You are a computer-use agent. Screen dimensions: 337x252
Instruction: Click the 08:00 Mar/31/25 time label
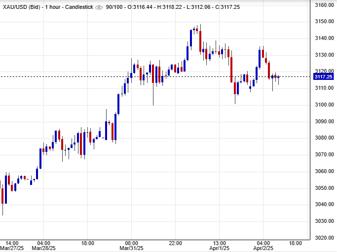(131, 246)
